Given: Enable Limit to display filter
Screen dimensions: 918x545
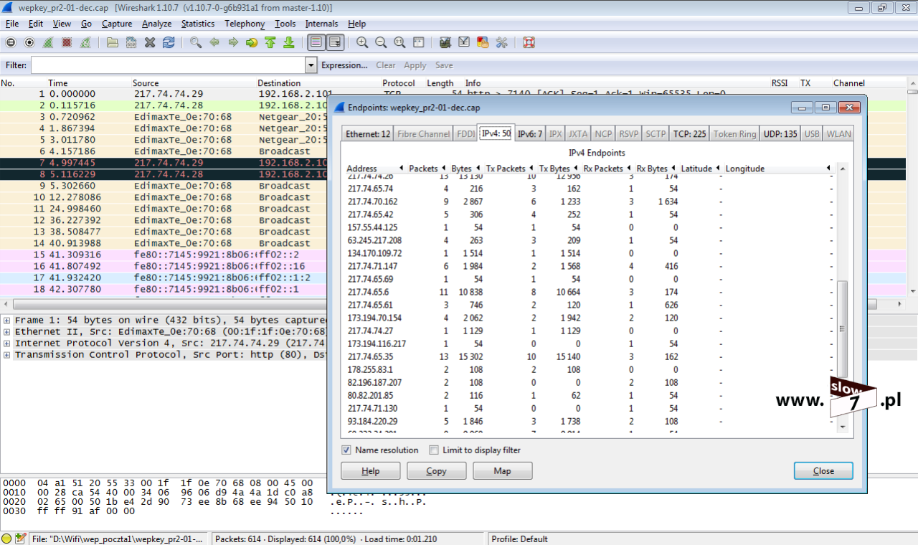Looking at the screenshot, I should point(434,450).
